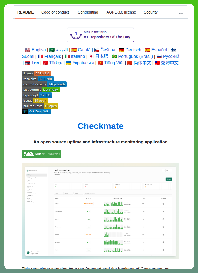Viewport: 198px width, 273px height.
Task: Open the Code of conduct tab
Action: coord(55,12)
